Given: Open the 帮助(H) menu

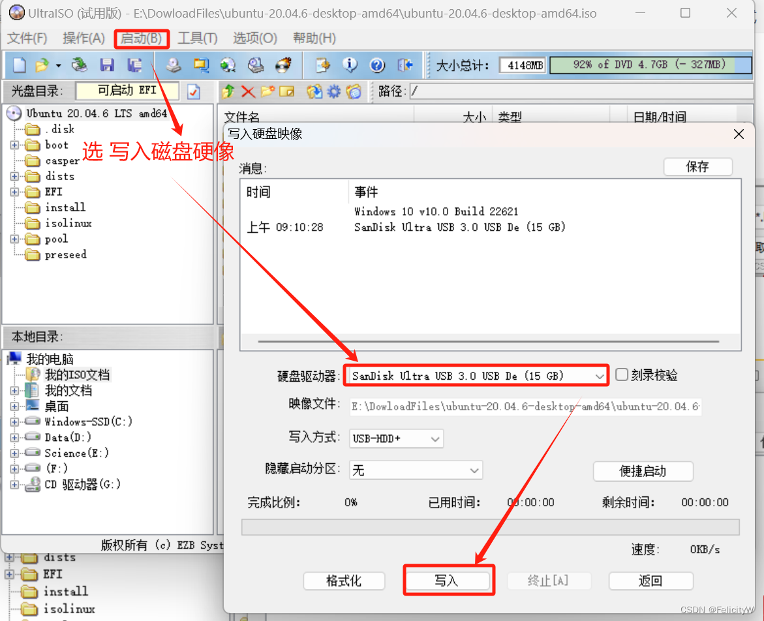Looking at the screenshot, I should point(314,38).
